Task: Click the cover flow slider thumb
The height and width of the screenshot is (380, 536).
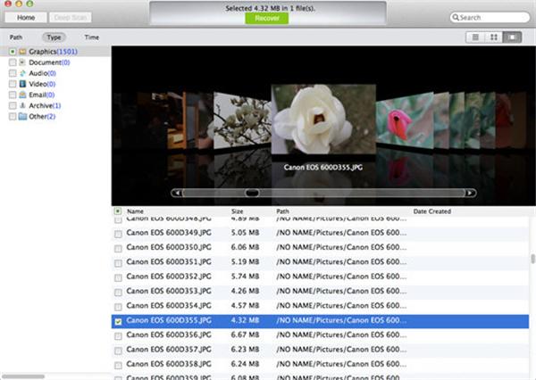Action: 252,193
